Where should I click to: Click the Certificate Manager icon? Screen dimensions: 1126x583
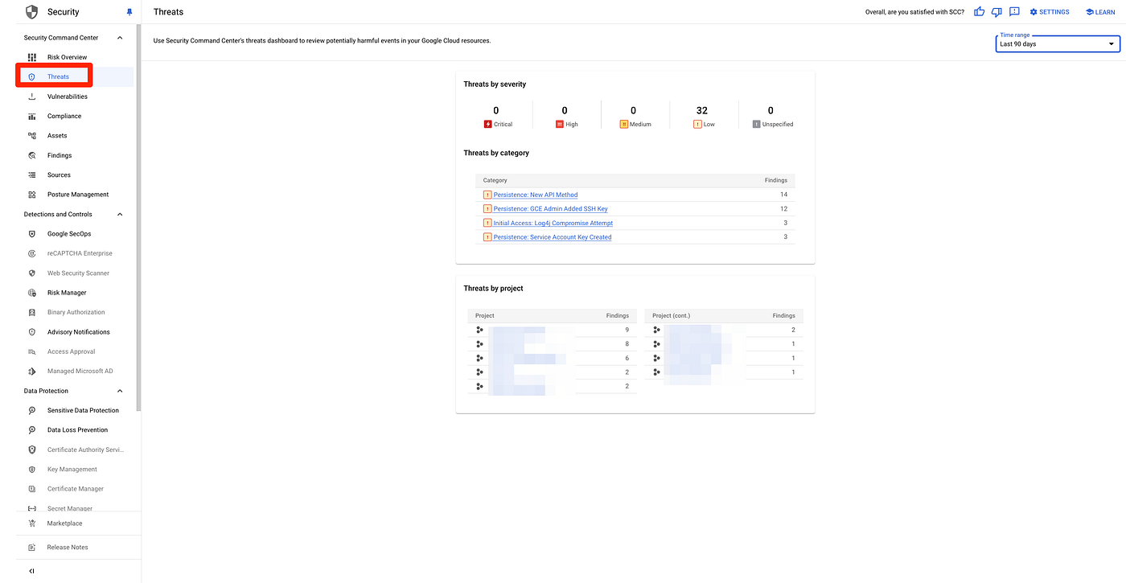click(32, 489)
